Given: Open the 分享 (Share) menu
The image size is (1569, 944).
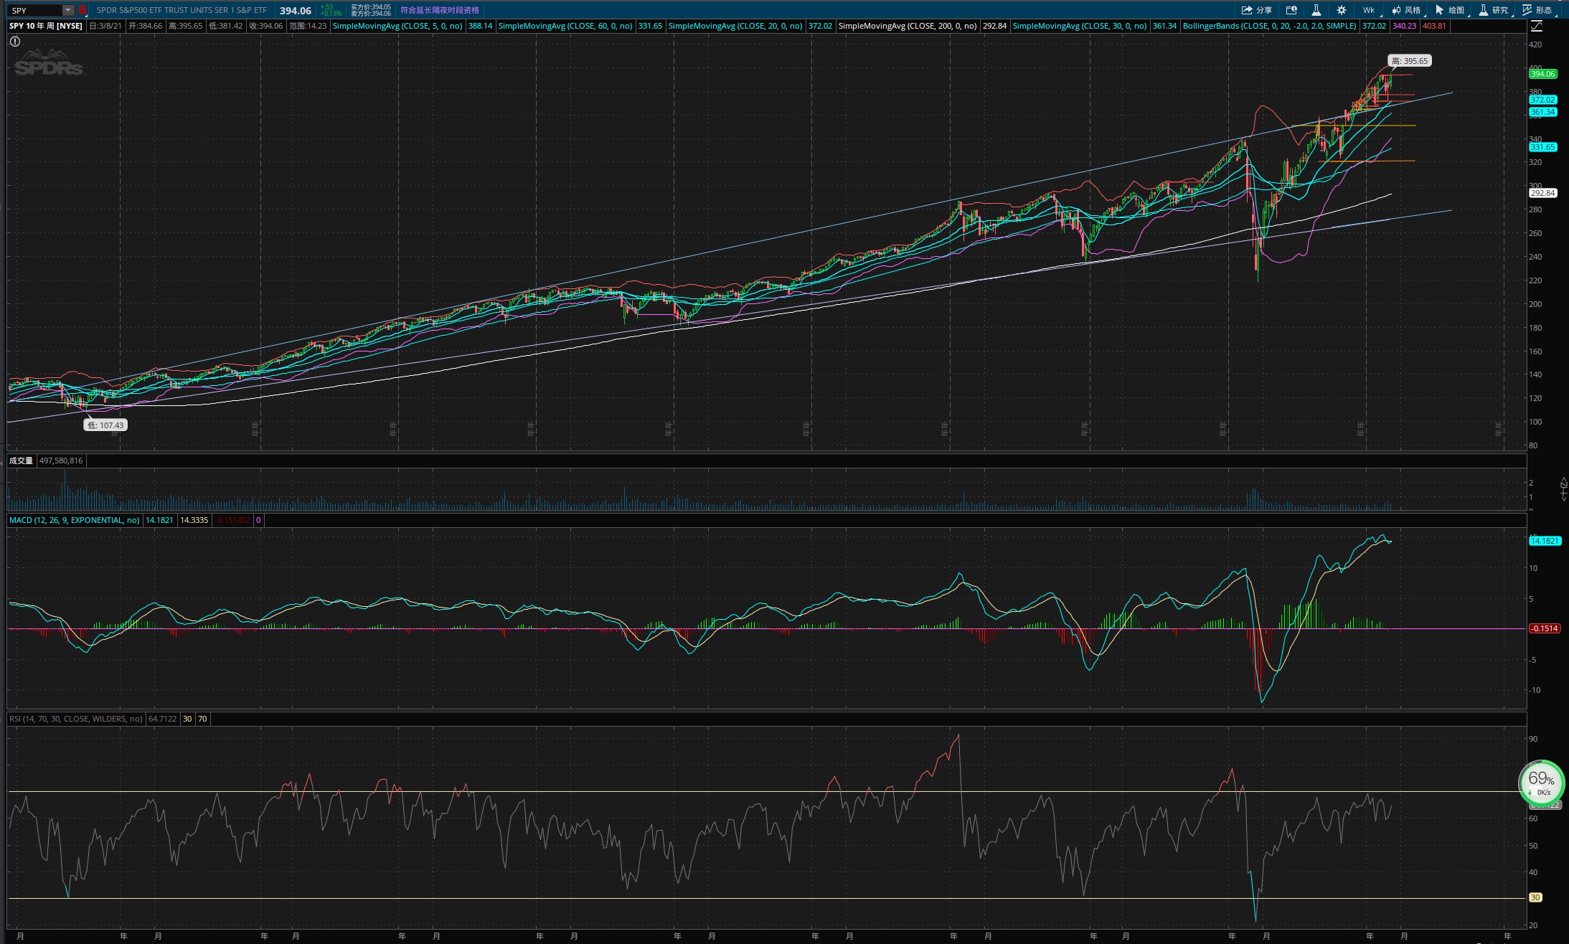Looking at the screenshot, I should [1256, 10].
